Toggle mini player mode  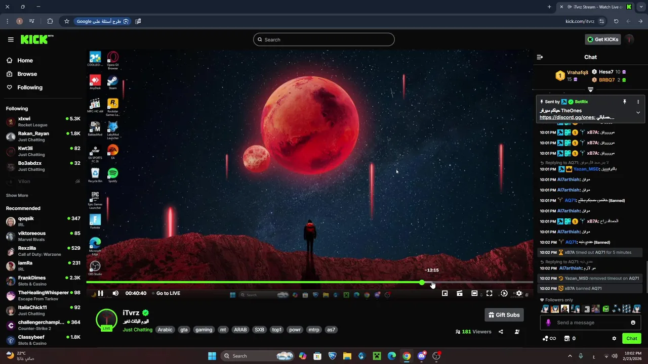444,293
